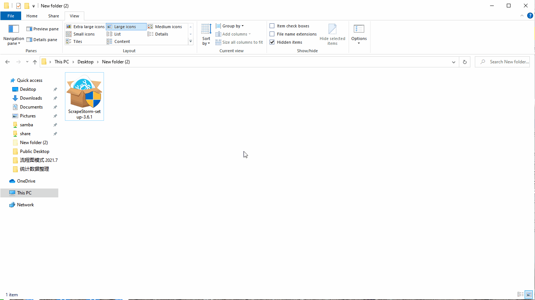Select This PC in navigation pane
The height and width of the screenshot is (300, 535).
29,193
